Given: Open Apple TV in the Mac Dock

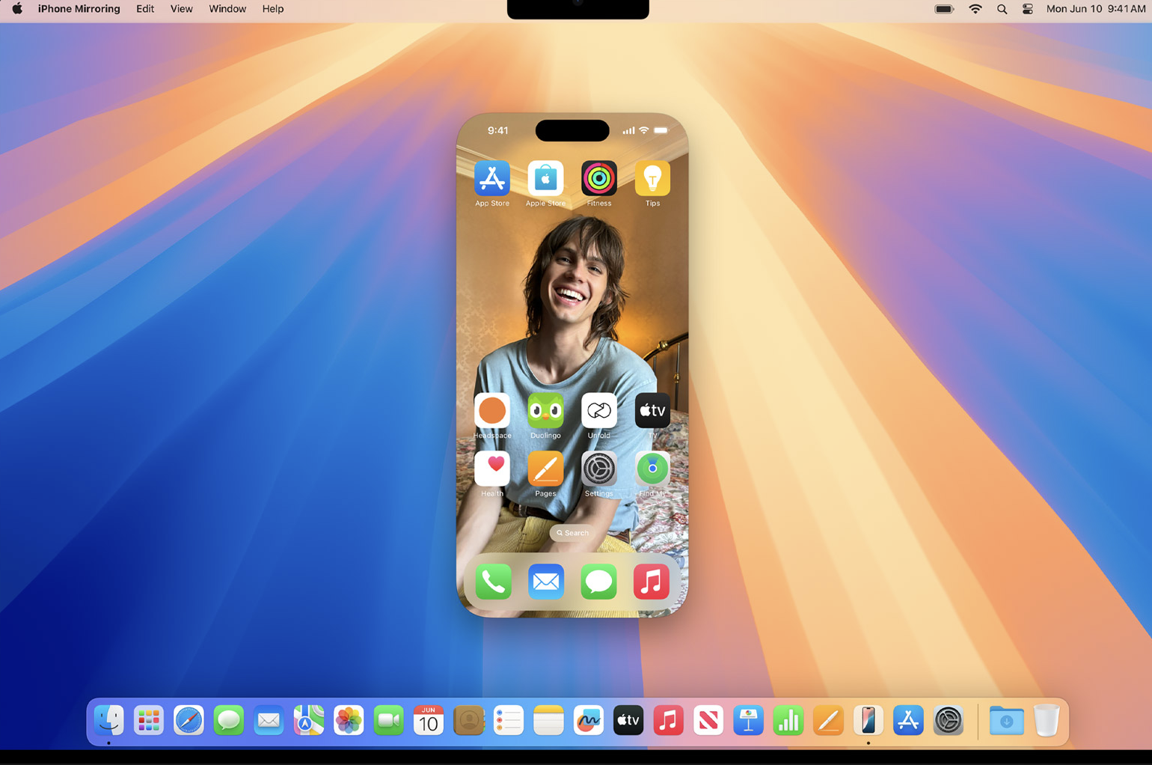Looking at the screenshot, I should click(x=628, y=721).
